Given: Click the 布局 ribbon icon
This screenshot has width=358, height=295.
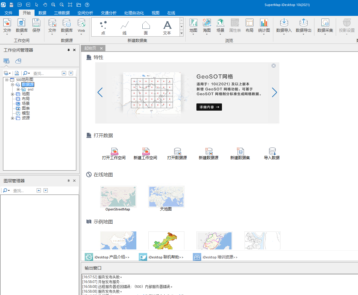Looking at the screenshot, I should 250,25.
